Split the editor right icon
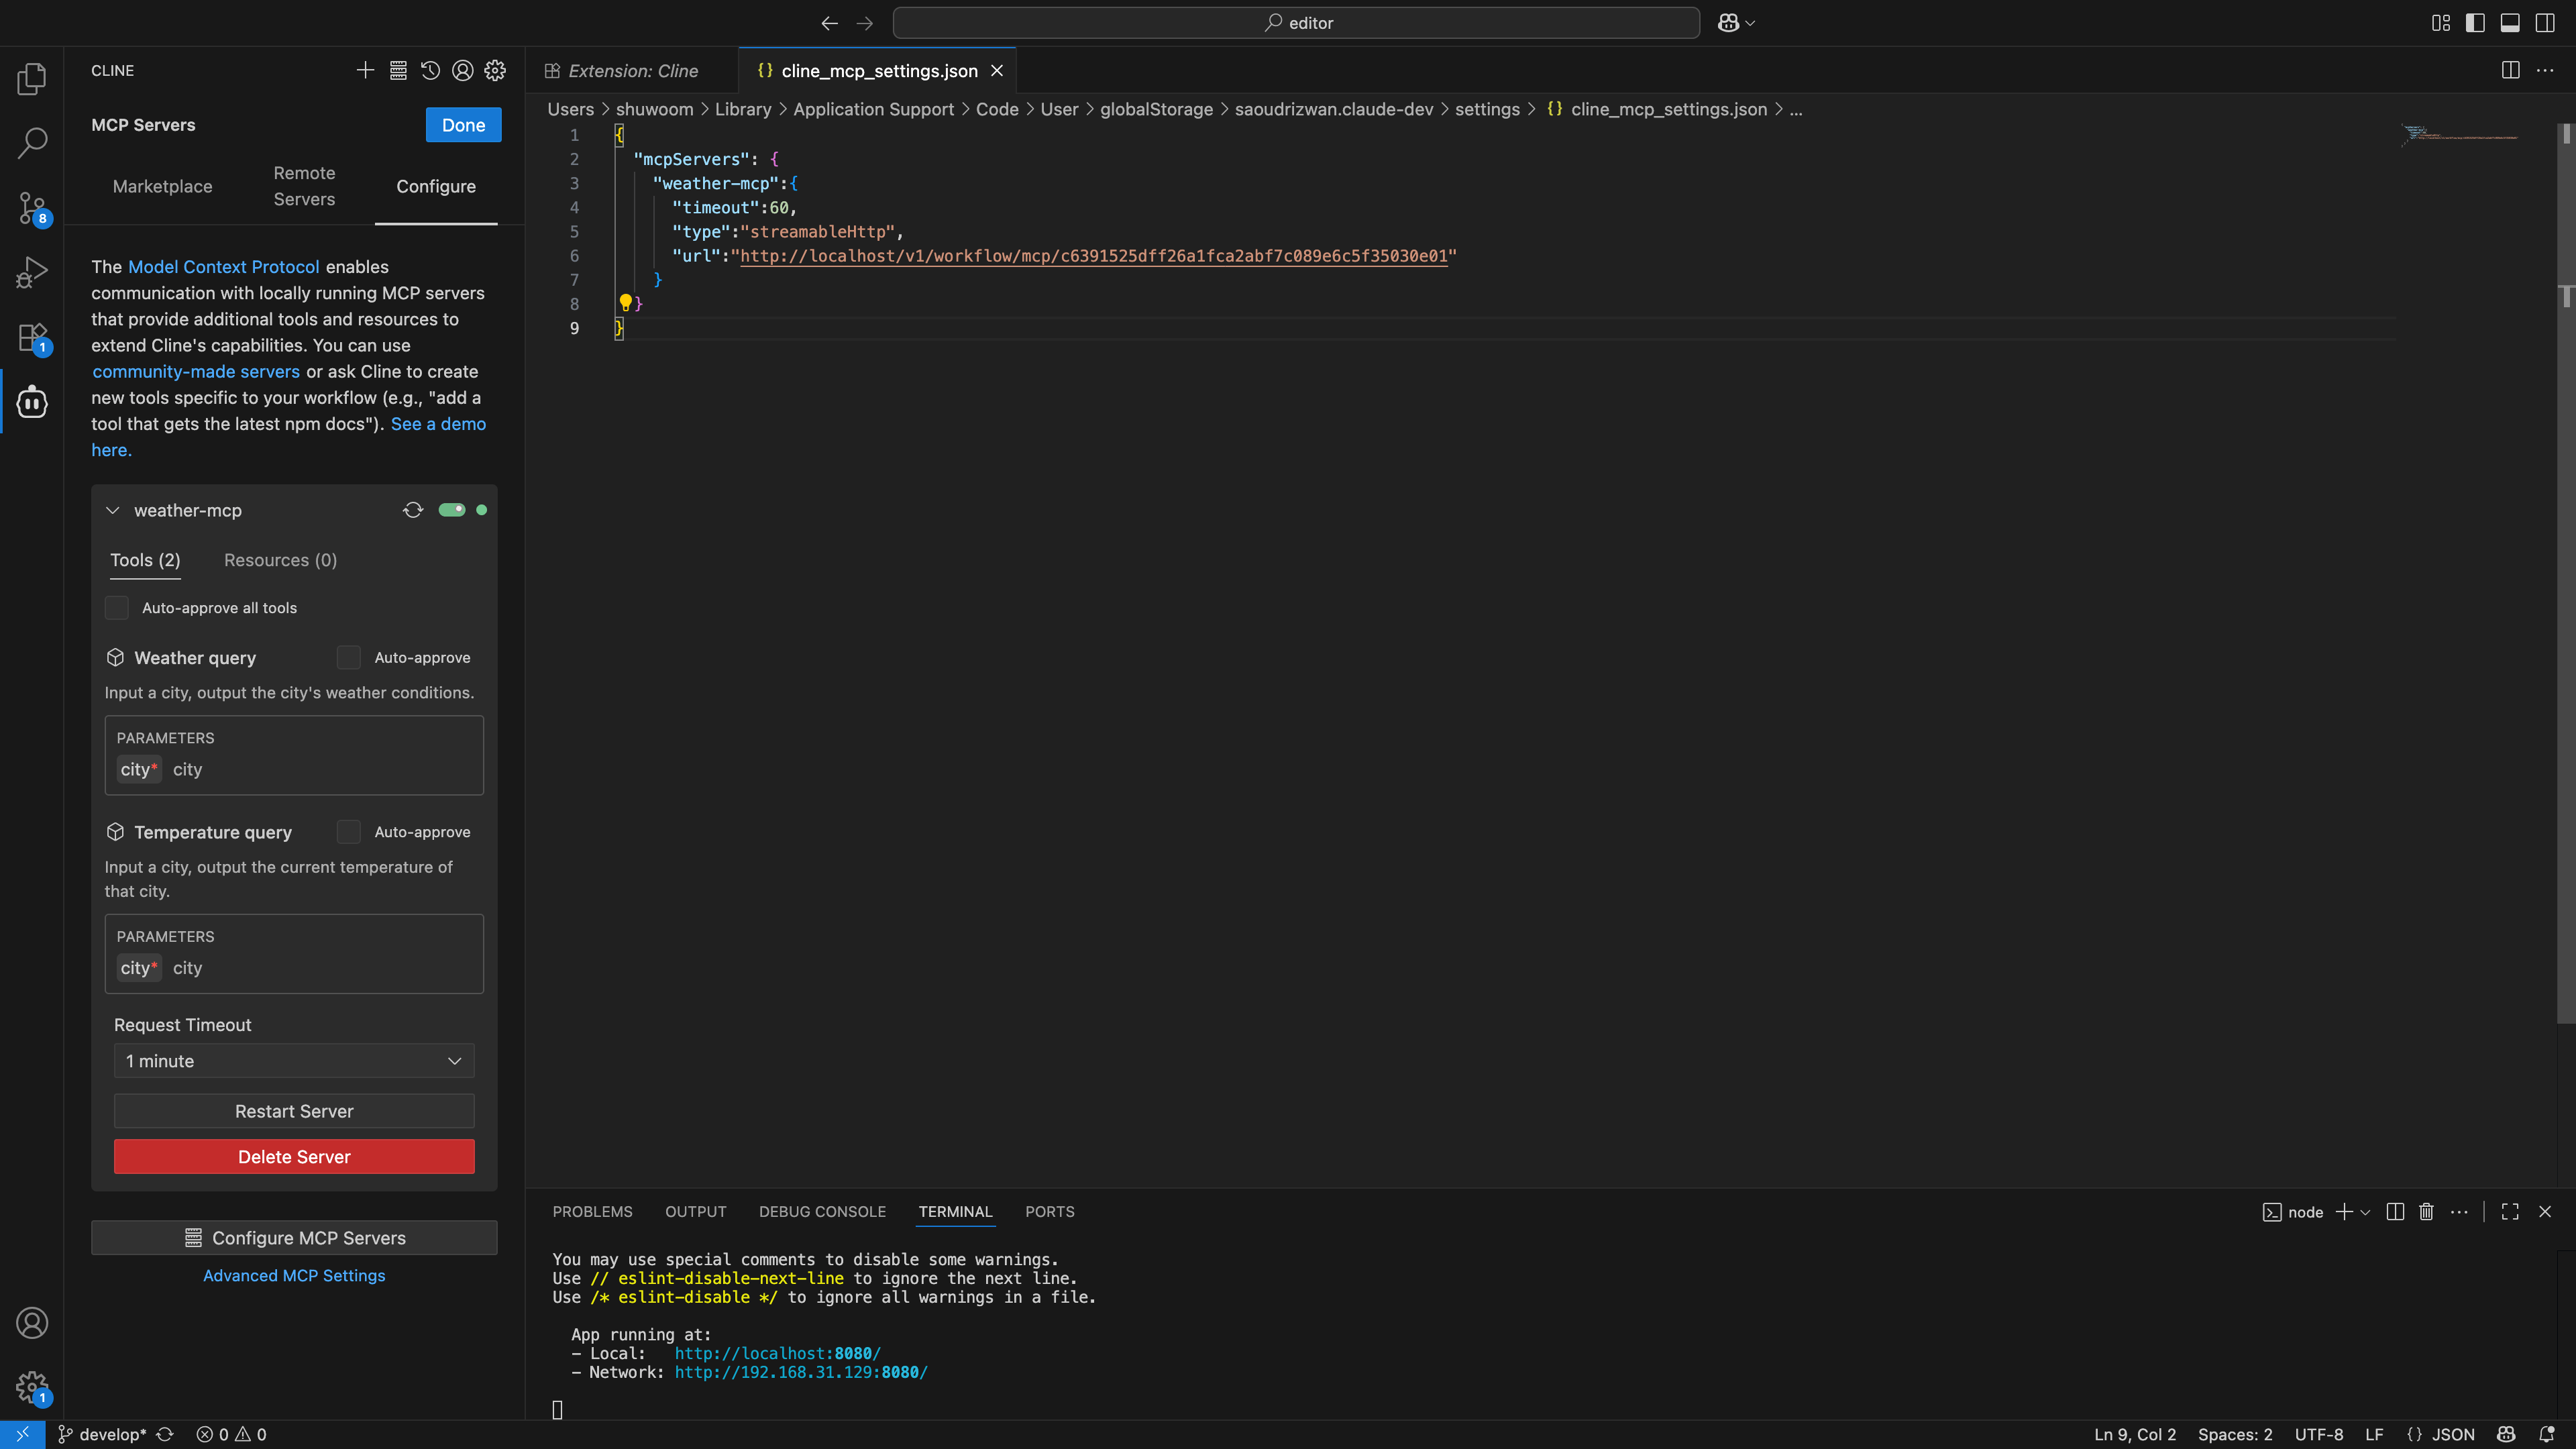The width and height of the screenshot is (2576, 1449). click(2510, 70)
